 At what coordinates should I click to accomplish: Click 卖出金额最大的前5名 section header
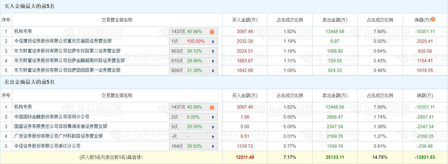point(30,82)
